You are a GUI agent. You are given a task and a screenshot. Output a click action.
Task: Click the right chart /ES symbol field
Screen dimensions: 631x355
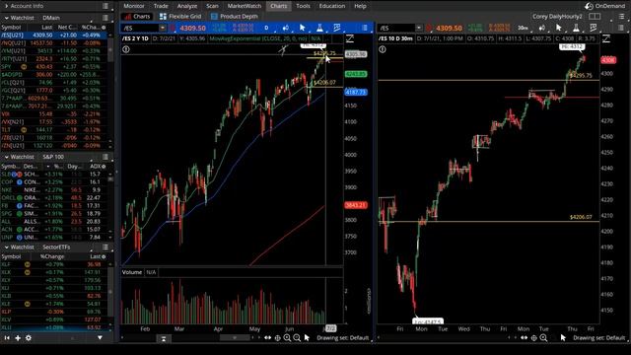pos(396,28)
